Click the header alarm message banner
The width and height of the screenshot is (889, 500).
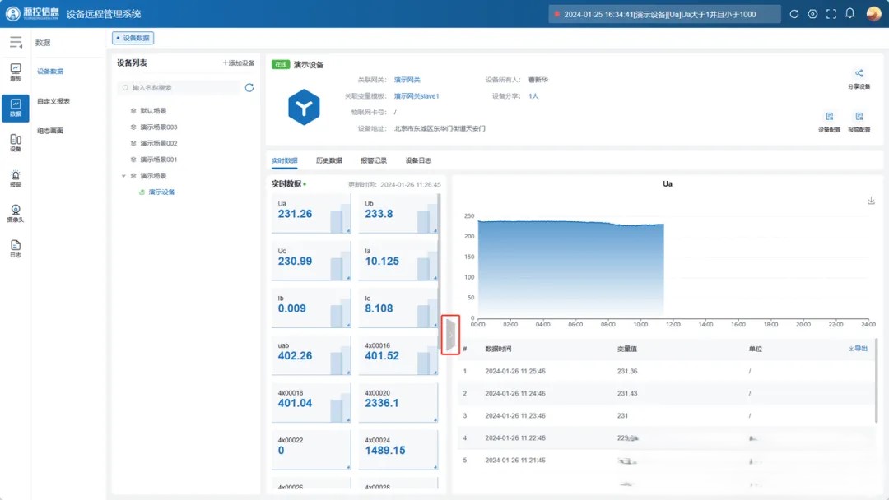click(x=664, y=14)
